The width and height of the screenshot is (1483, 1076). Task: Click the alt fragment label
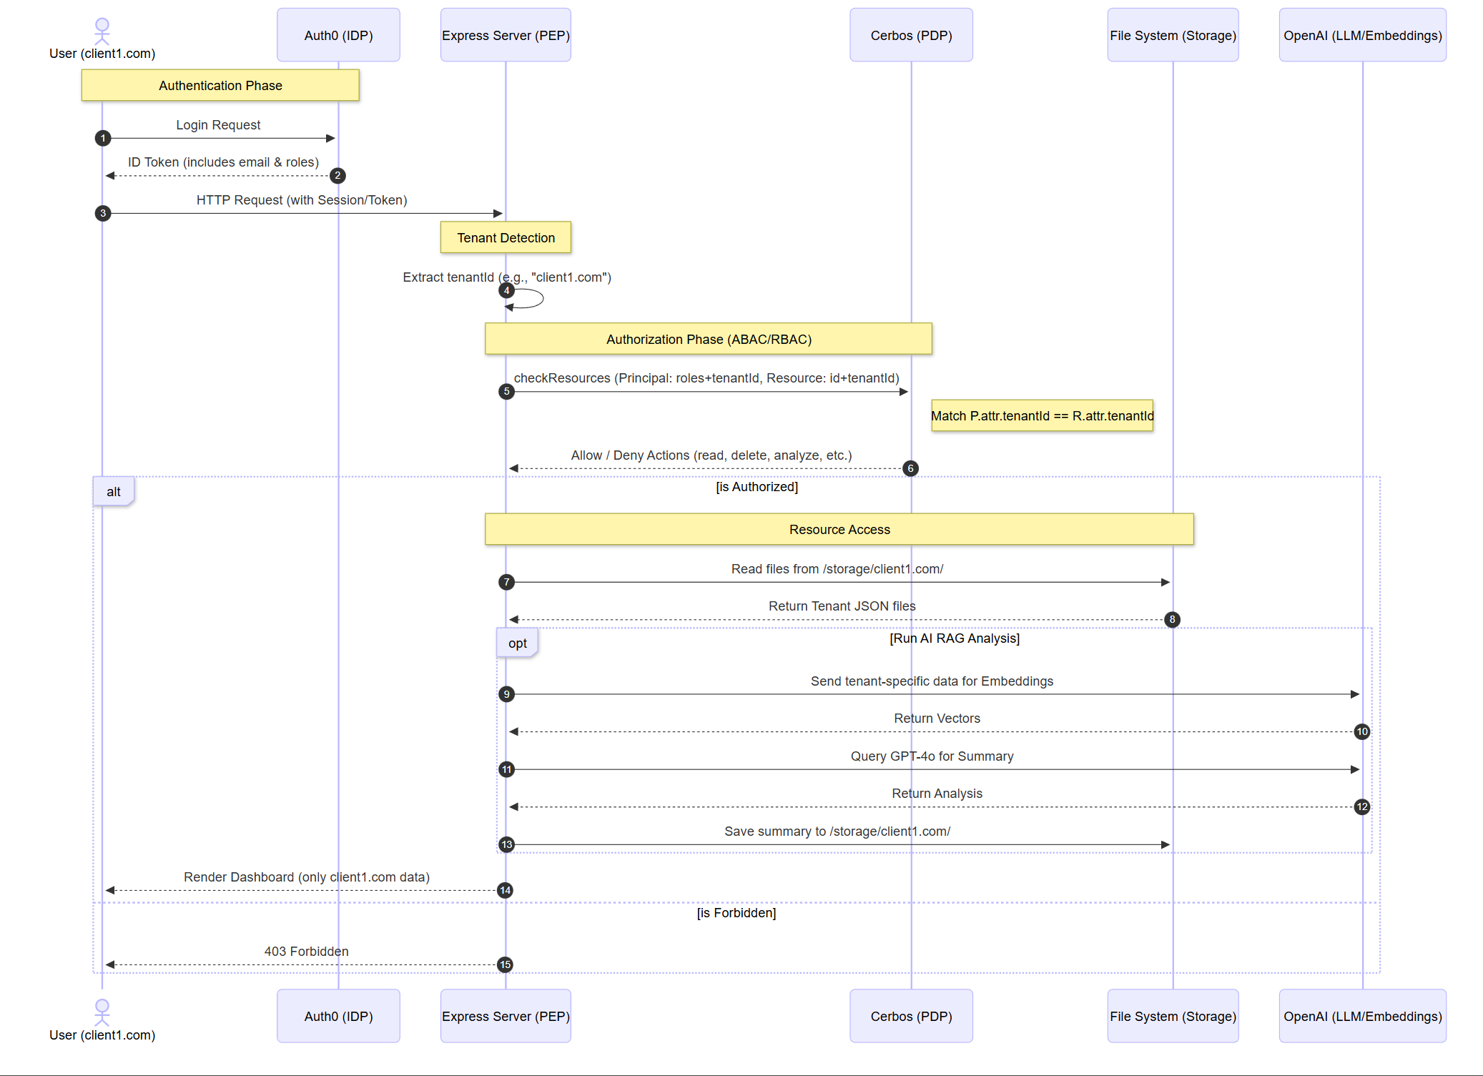pos(114,492)
